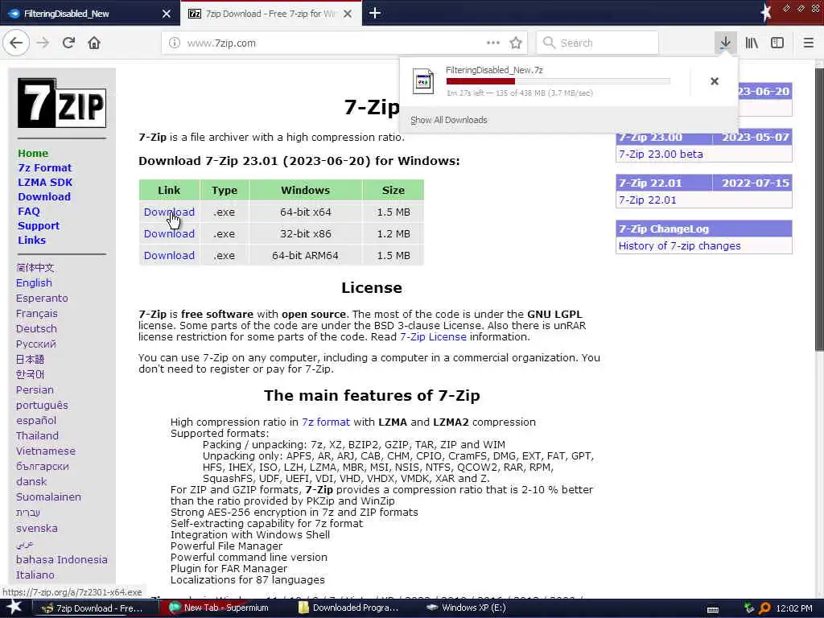Open the FAQ sidebar link
The width and height of the screenshot is (824, 618).
[x=29, y=211]
